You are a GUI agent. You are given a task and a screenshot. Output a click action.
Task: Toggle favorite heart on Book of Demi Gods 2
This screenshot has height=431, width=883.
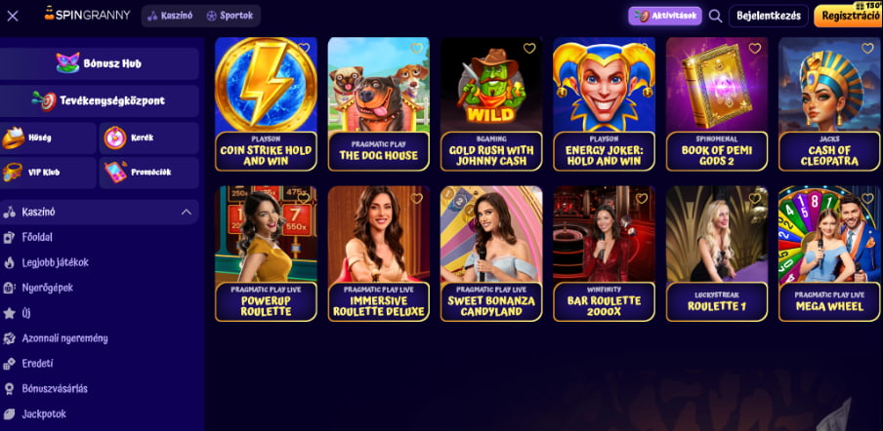point(755,49)
